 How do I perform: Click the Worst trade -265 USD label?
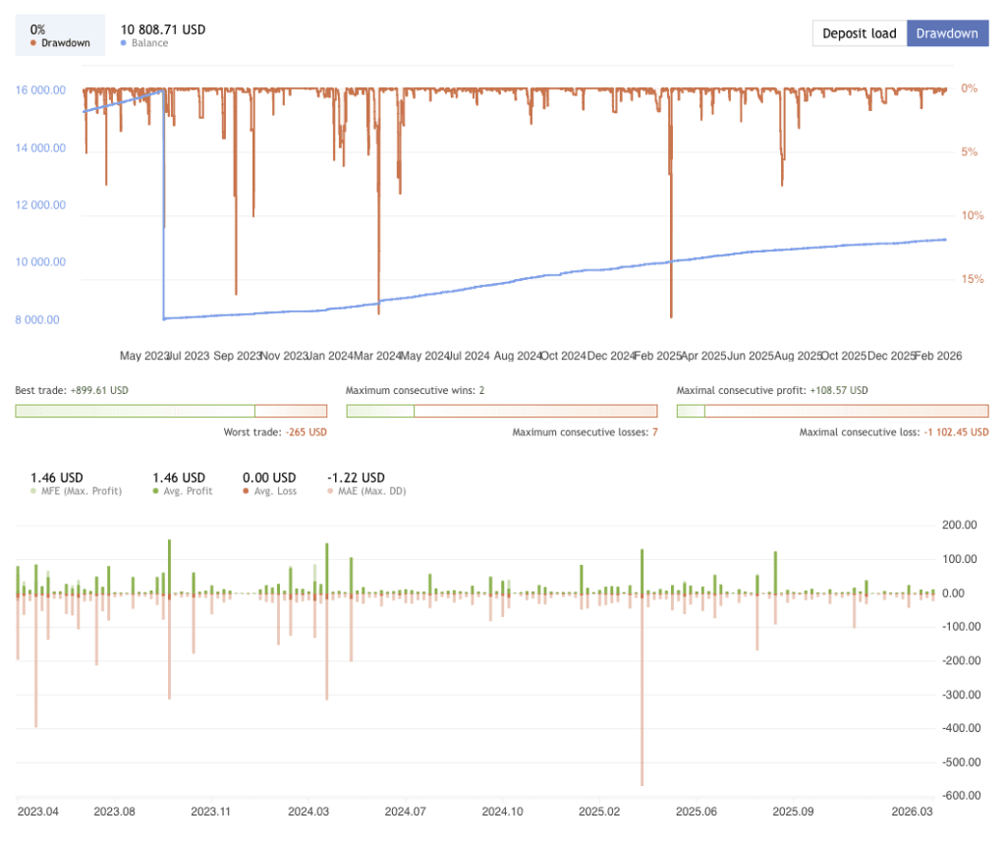[x=277, y=432]
